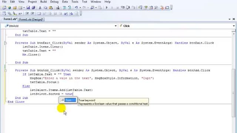Click the Undo arrow icon
Viewport: 237px width, 133px height.
pyautogui.click(x=76, y=7)
